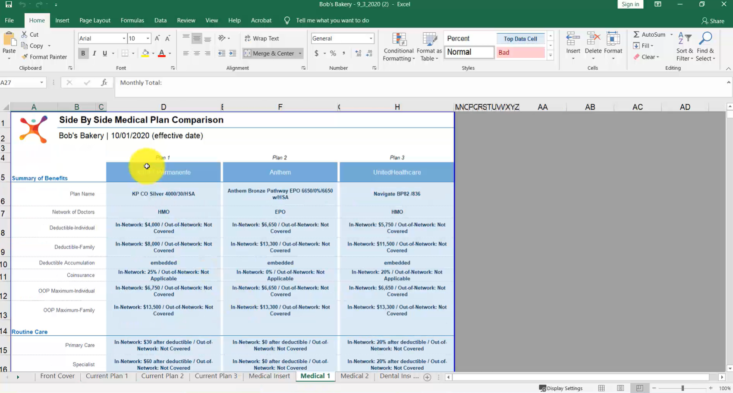733x393 pixels.
Task: Apply percent style with % icon
Action: 333,53
